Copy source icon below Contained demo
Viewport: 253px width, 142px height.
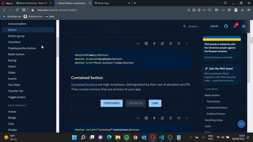(x=162, y=118)
